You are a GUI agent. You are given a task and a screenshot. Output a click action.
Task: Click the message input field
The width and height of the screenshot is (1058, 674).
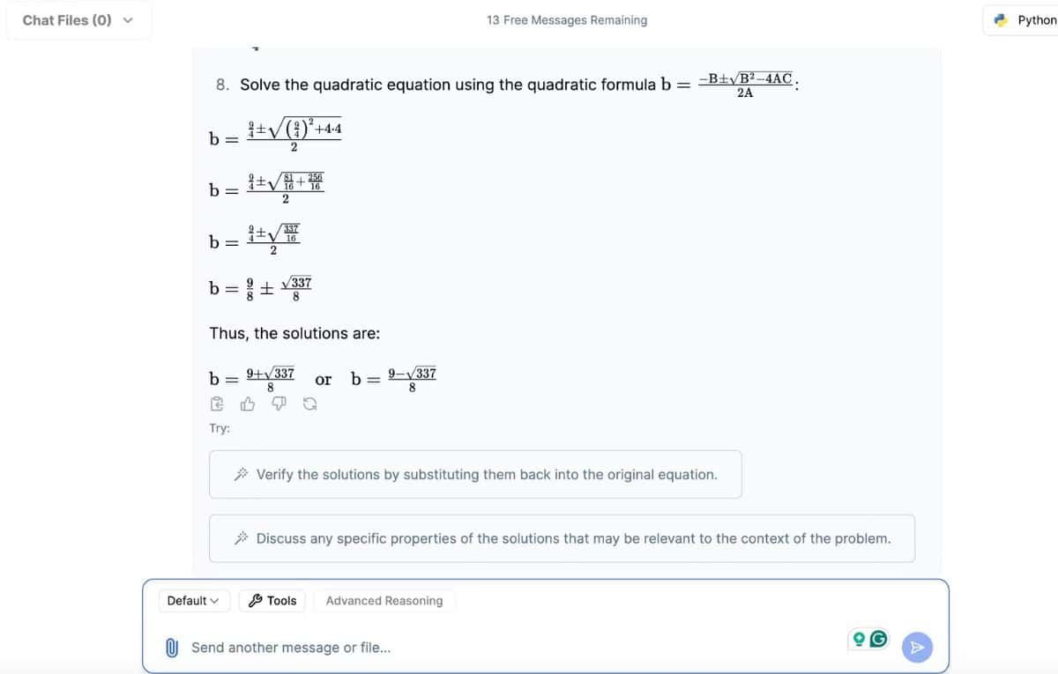pos(511,648)
